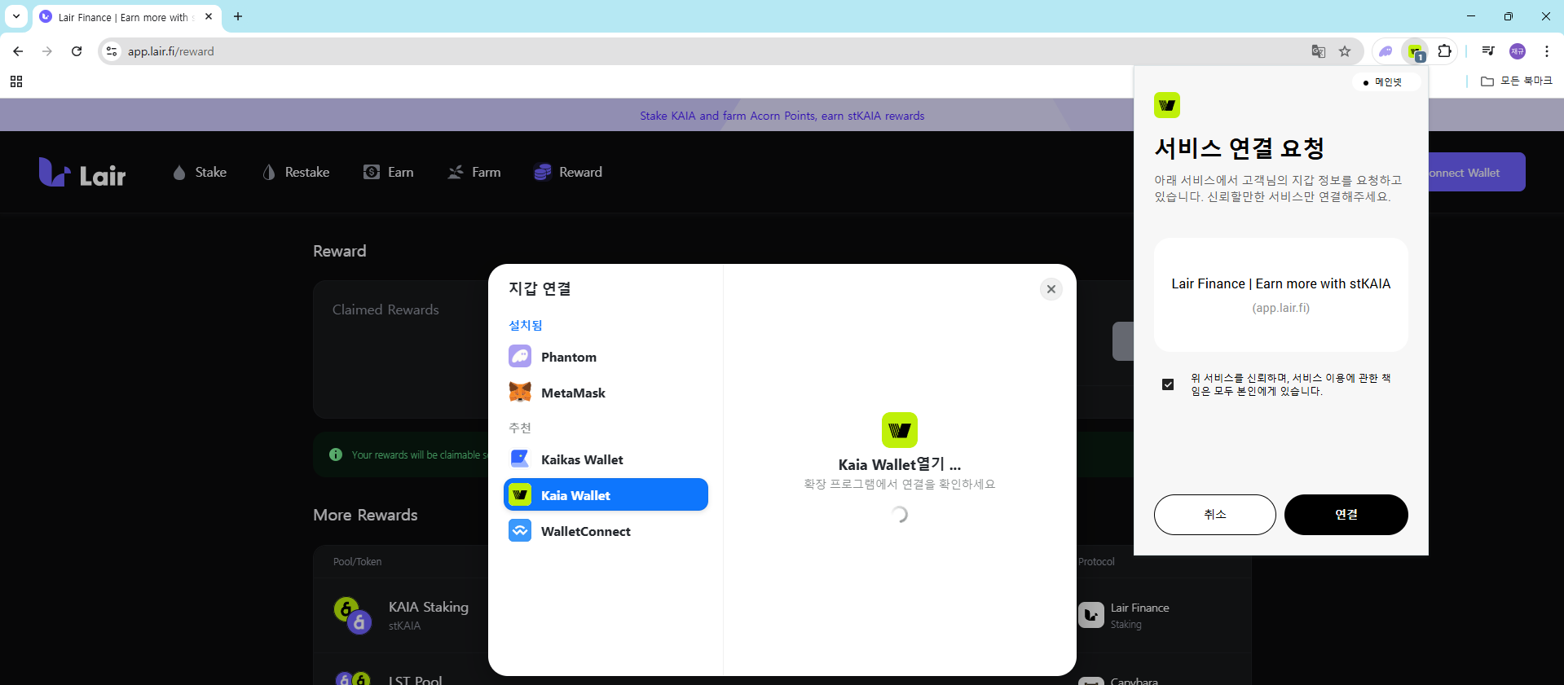Click the rewards info notice icon
This screenshot has width=1564, height=685.
click(x=336, y=454)
